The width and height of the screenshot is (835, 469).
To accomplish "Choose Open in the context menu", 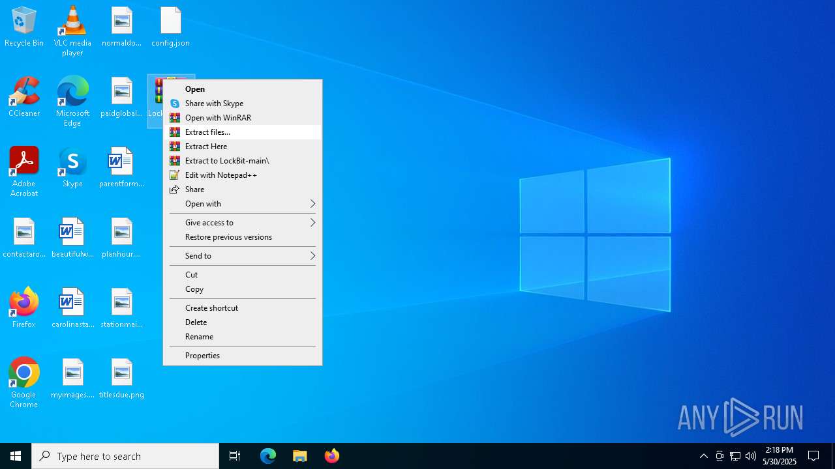I will coord(243,89).
